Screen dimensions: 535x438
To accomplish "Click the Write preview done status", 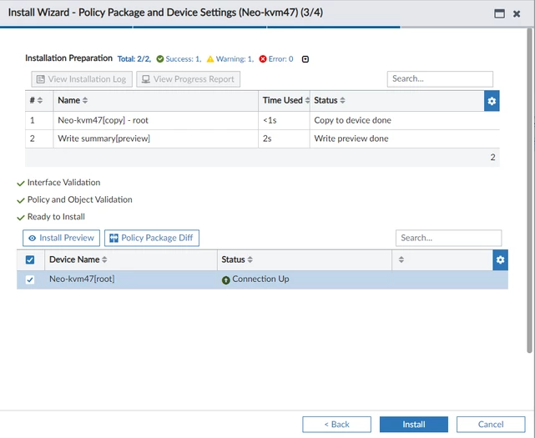I will (351, 138).
